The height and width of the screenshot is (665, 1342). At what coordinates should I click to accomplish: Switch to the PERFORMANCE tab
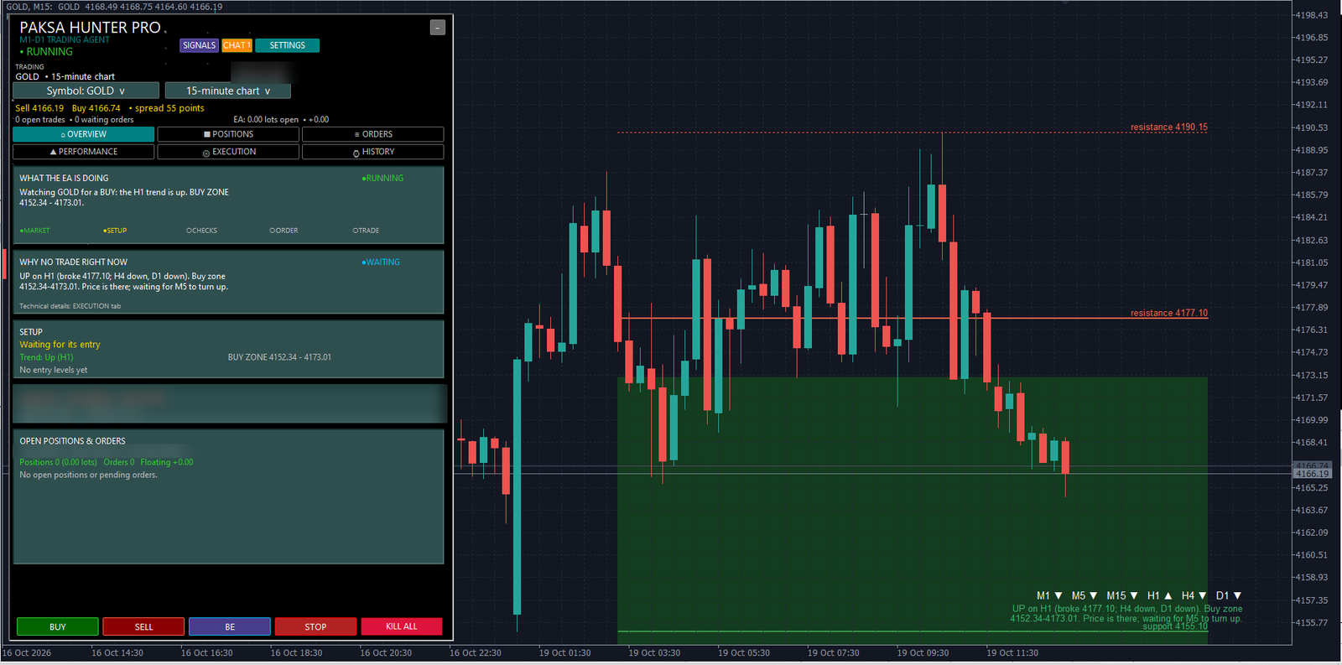pyautogui.click(x=84, y=152)
